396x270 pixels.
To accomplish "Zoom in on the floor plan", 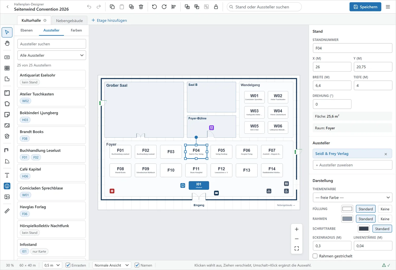I will click(297, 229).
